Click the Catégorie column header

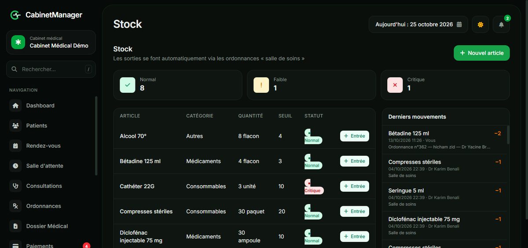click(200, 116)
